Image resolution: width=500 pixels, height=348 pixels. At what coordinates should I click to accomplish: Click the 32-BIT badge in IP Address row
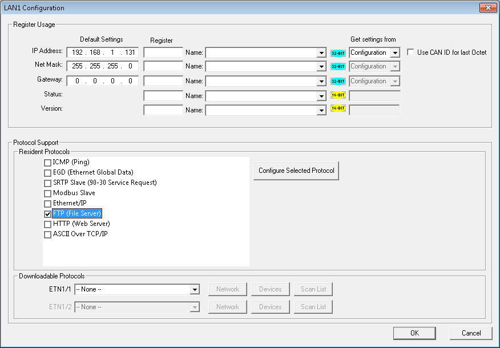[338, 53]
